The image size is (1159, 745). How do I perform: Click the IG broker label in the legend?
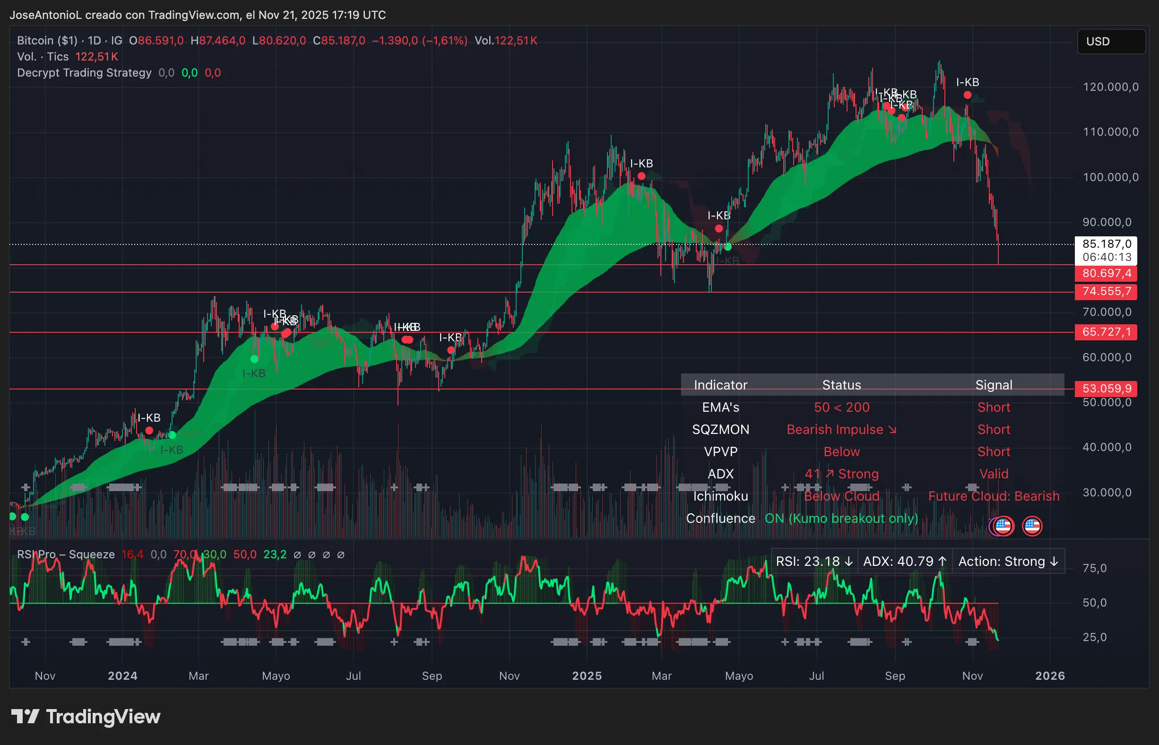click(x=116, y=41)
